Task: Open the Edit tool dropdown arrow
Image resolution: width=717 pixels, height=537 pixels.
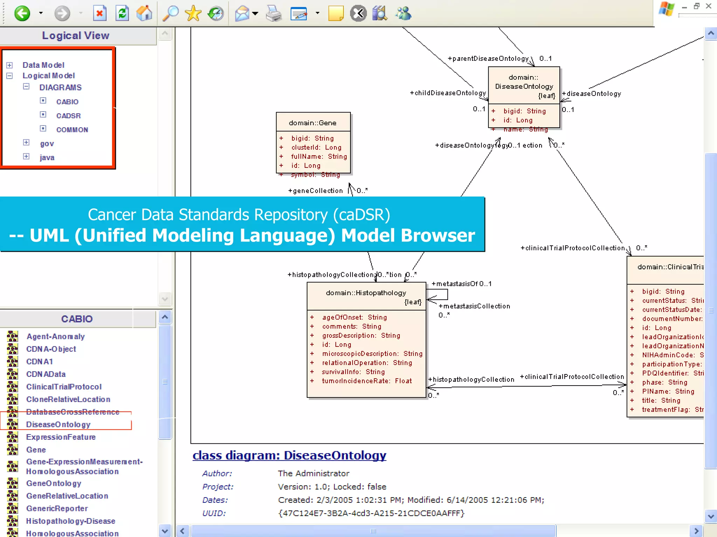Action: [x=318, y=13]
